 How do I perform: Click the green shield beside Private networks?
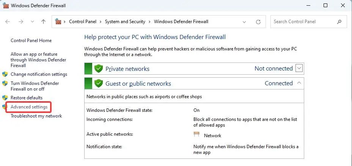pyautogui.click(x=98, y=69)
